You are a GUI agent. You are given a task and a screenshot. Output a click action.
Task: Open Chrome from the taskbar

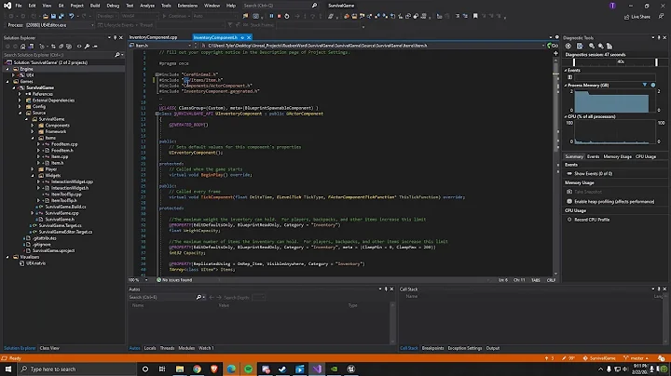197,369
